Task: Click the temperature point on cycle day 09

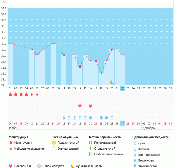Action: [x=53, y=43]
